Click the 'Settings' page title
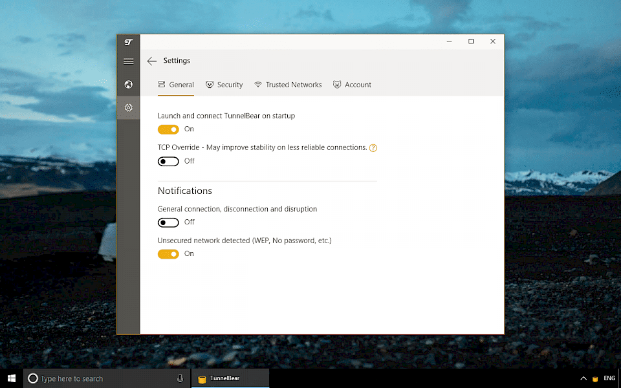The height and width of the screenshot is (388, 621). [177, 61]
